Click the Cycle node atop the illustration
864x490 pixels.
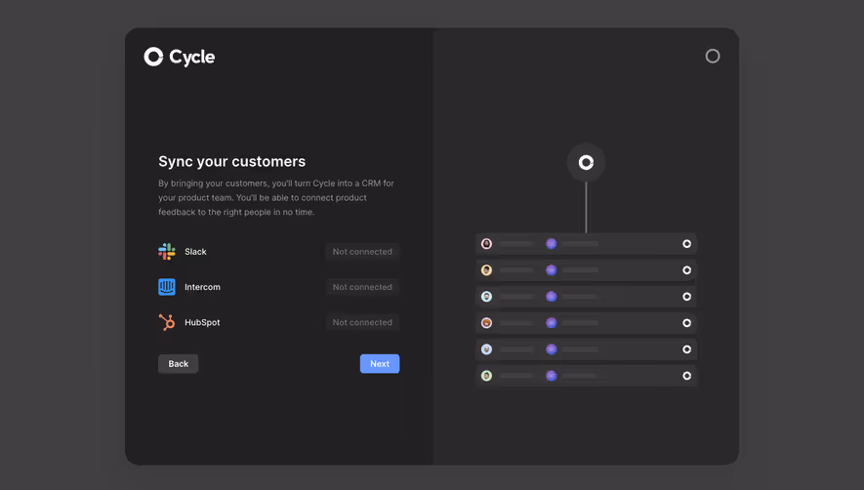tap(586, 163)
